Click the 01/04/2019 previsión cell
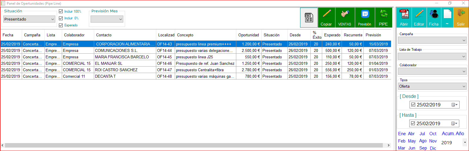The height and width of the screenshot is (151, 469). pyautogui.click(x=377, y=63)
